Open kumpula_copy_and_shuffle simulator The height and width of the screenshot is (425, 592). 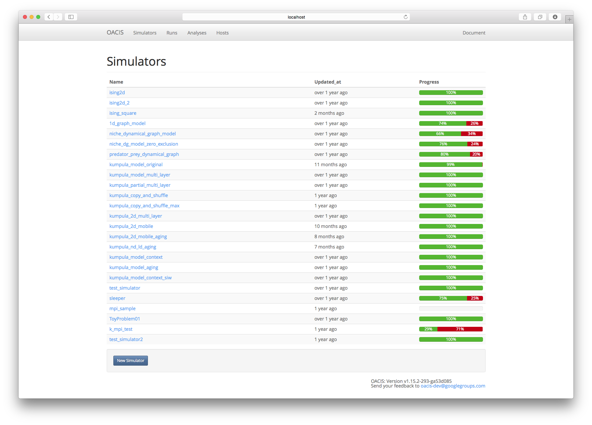139,195
